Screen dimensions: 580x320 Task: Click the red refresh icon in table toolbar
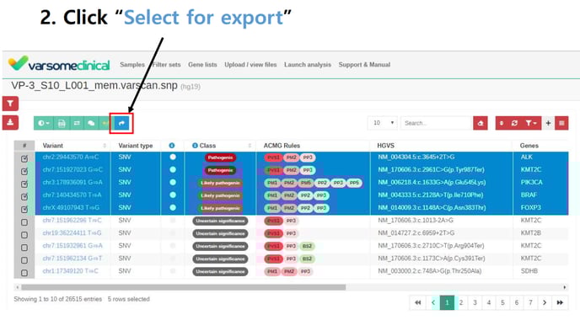point(514,123)
